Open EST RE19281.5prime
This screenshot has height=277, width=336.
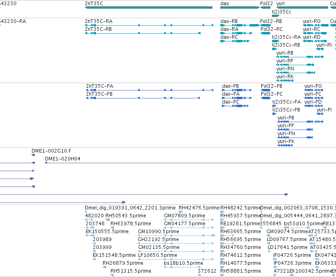(x=222, y=228)
